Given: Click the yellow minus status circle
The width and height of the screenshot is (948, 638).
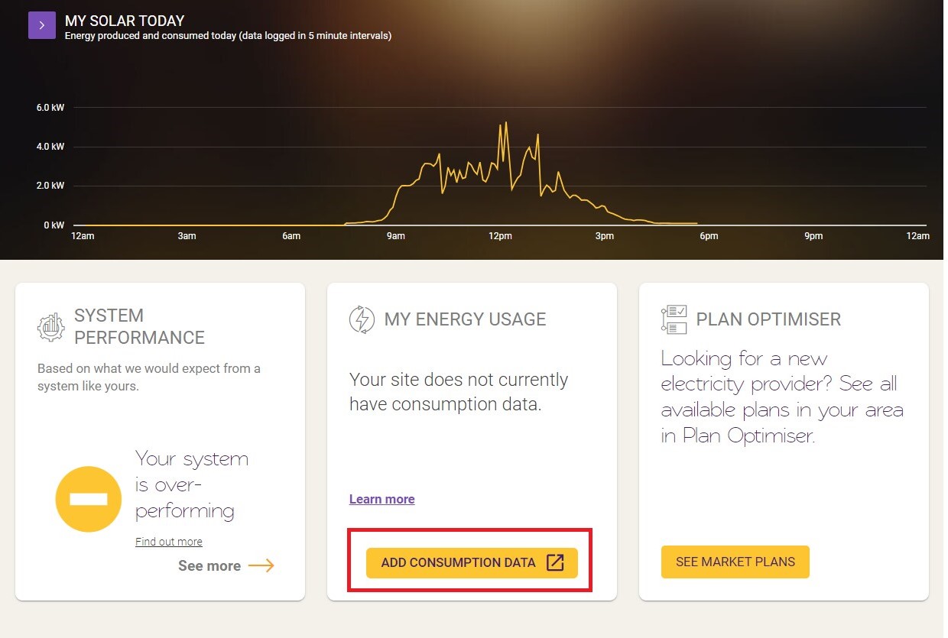Looking at the screenshot, I should pos(89,499).
